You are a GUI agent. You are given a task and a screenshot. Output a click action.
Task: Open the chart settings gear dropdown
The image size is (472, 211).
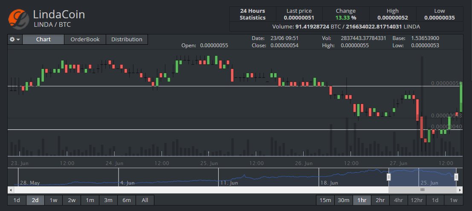(x=15, y=39)
